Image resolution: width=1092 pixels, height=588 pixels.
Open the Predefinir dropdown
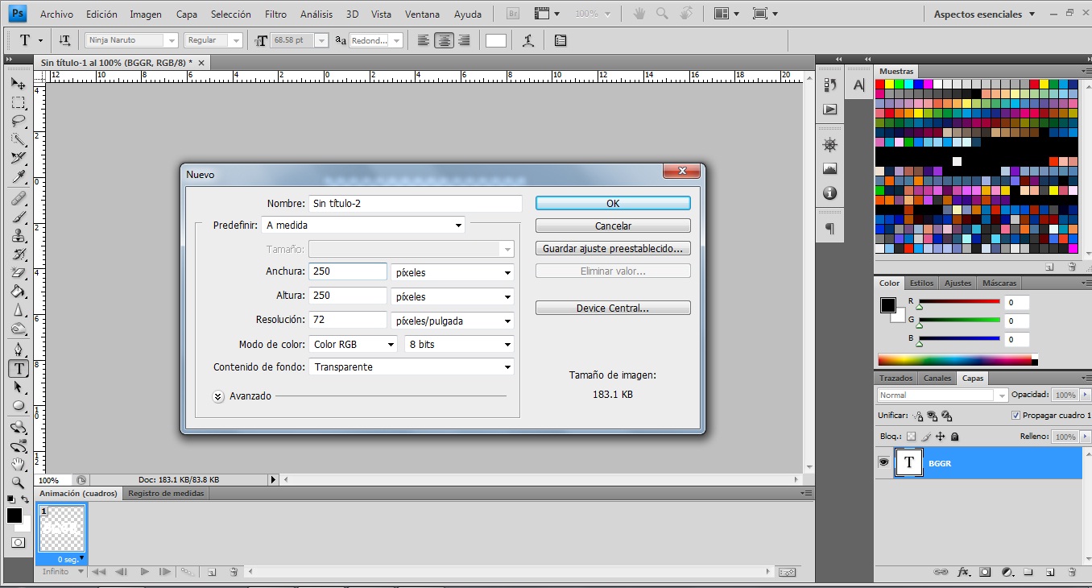click(x=363, y=226)
